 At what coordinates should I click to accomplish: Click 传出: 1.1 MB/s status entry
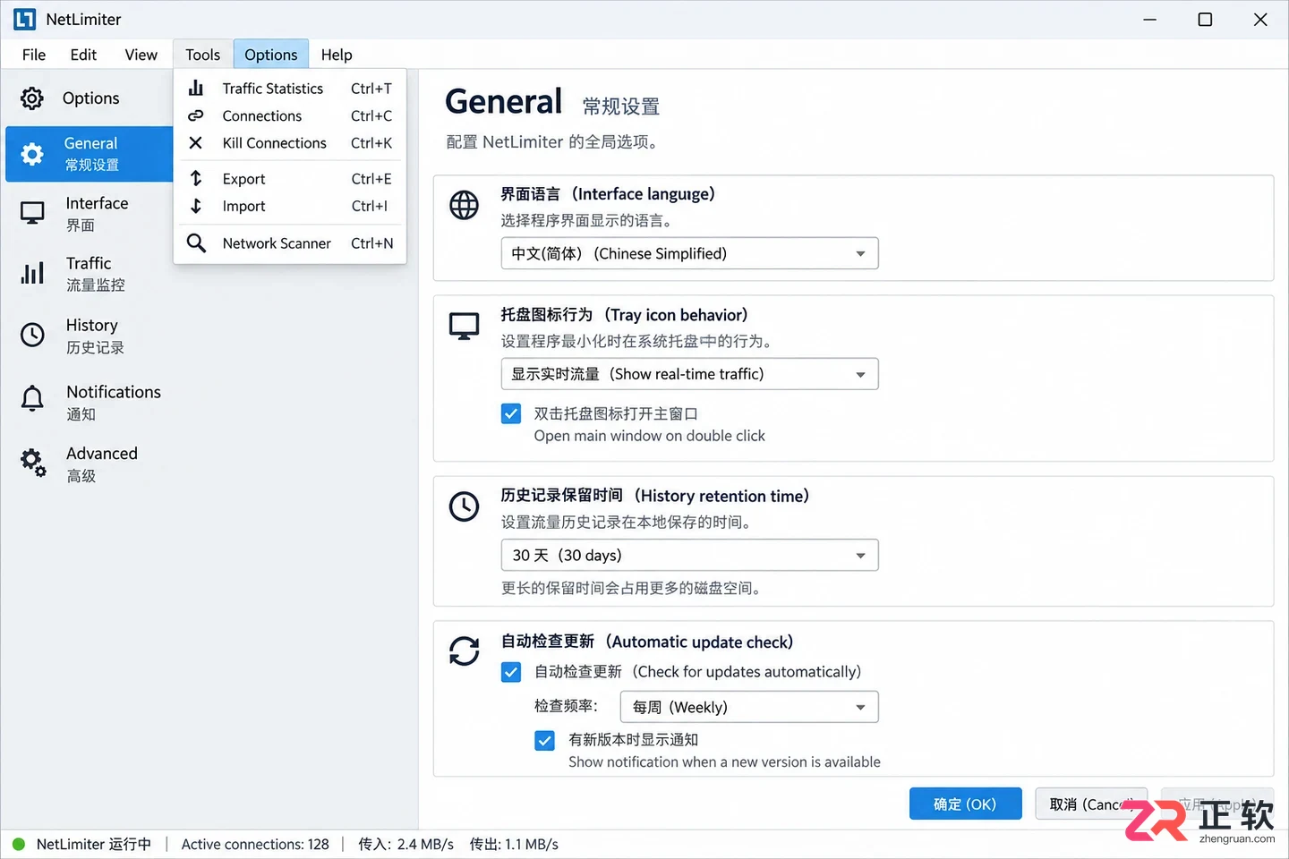coord(514,844)
